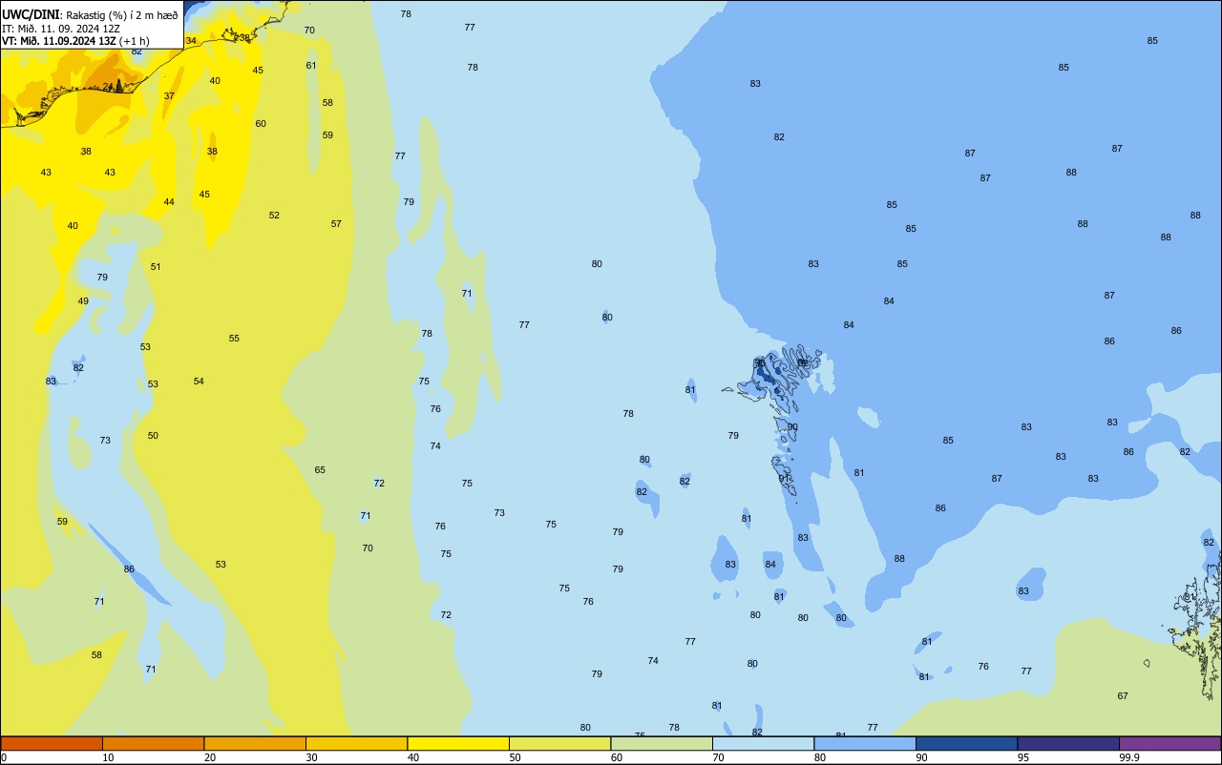Click the map humidity value '51'
The height and width of the screenshot is (765, 1222).
[x=156, y=267]
